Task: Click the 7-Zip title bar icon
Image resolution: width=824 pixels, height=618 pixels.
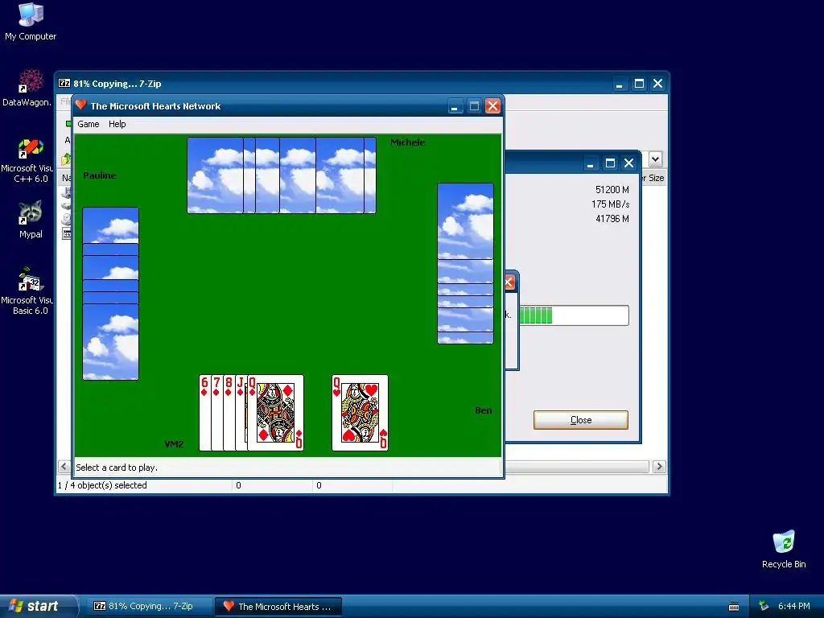Action: (x=64, y=83)
